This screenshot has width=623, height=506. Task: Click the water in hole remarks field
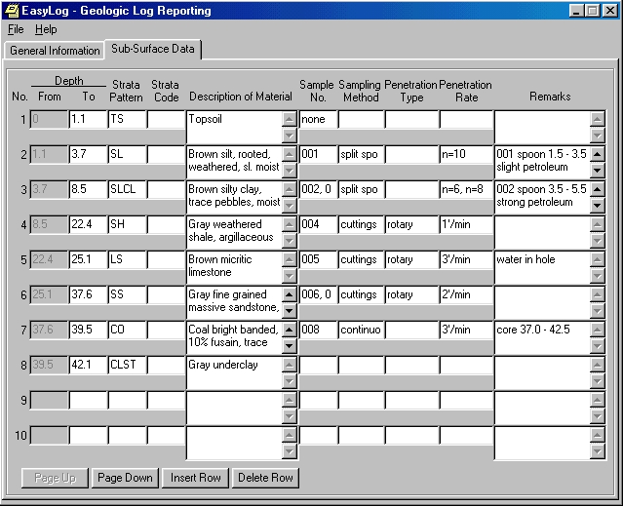[542, 267]
